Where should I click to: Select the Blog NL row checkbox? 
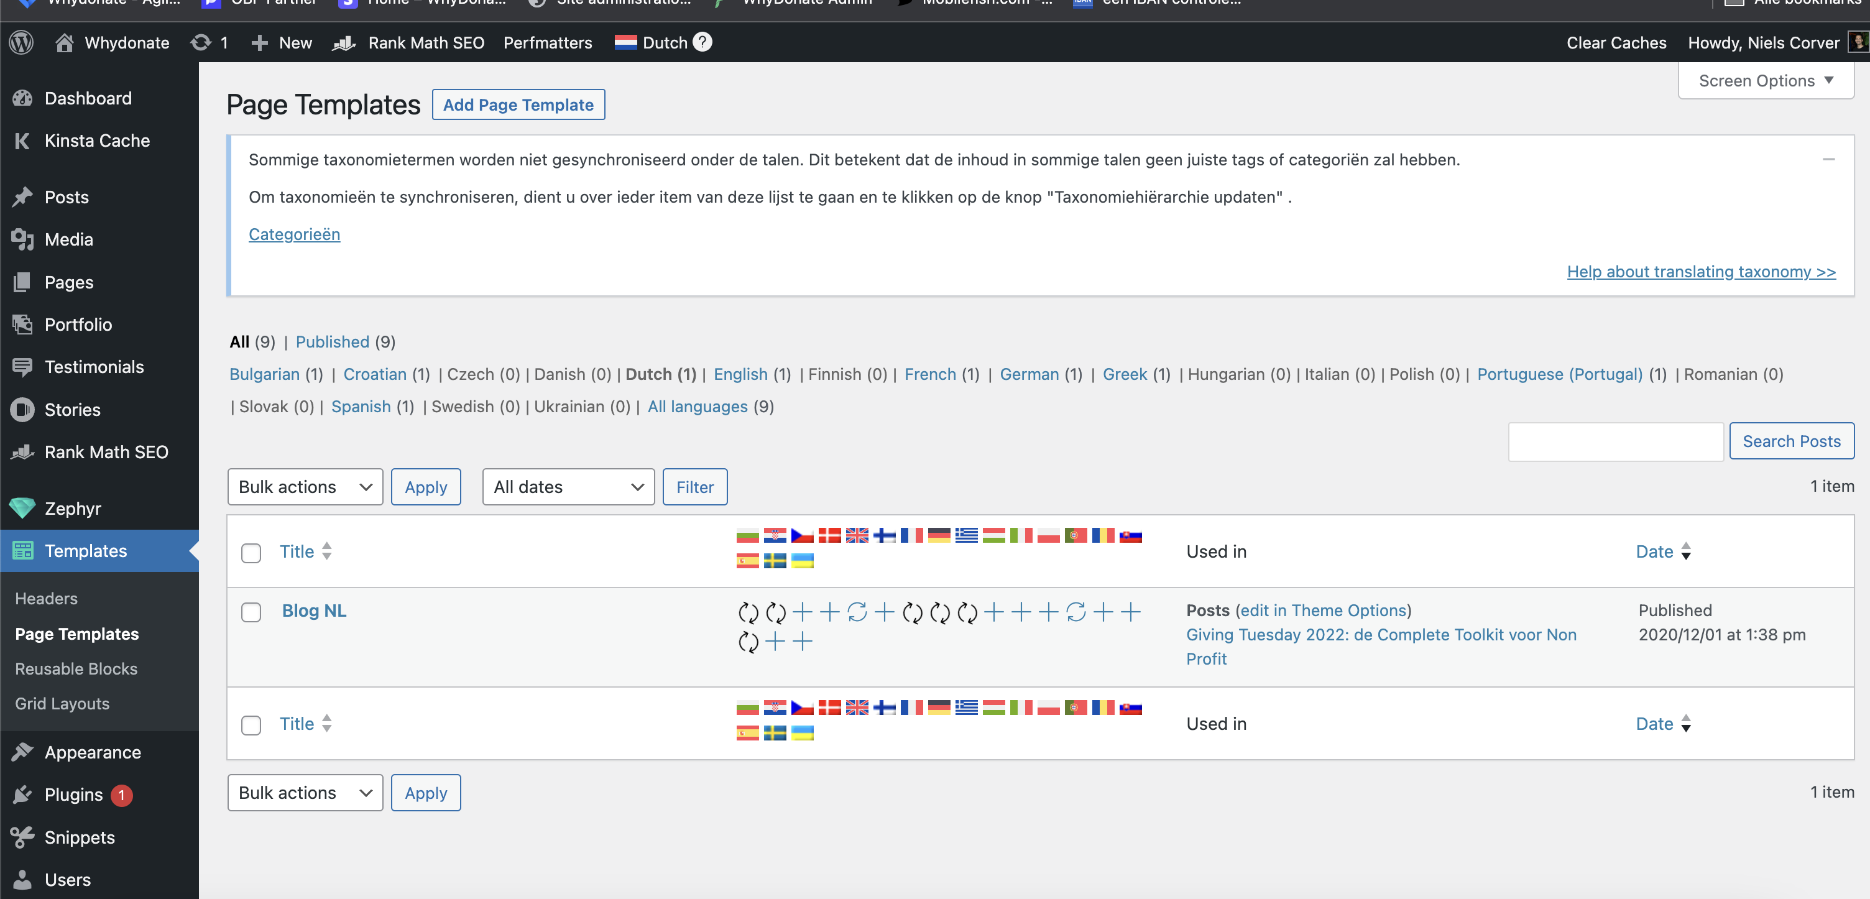[x=251, y=612]
